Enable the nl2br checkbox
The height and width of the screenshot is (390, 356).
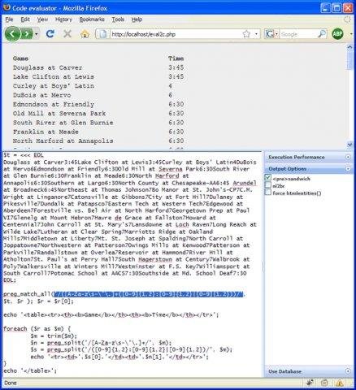(268, 185)
